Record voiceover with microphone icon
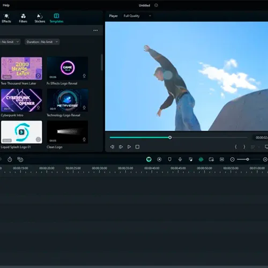The height and width of the screenshot is (268, 268). click(180, 159)
